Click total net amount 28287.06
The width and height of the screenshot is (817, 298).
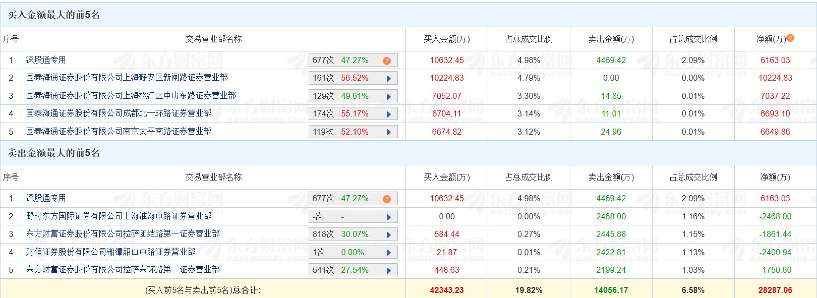point(776,290)
